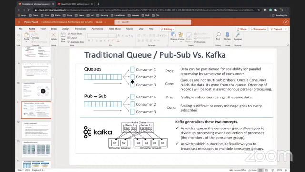Viewport: 305px width, 172px height.
Task: Switch to the second browser tab
Action: click(x=75, y=4)
